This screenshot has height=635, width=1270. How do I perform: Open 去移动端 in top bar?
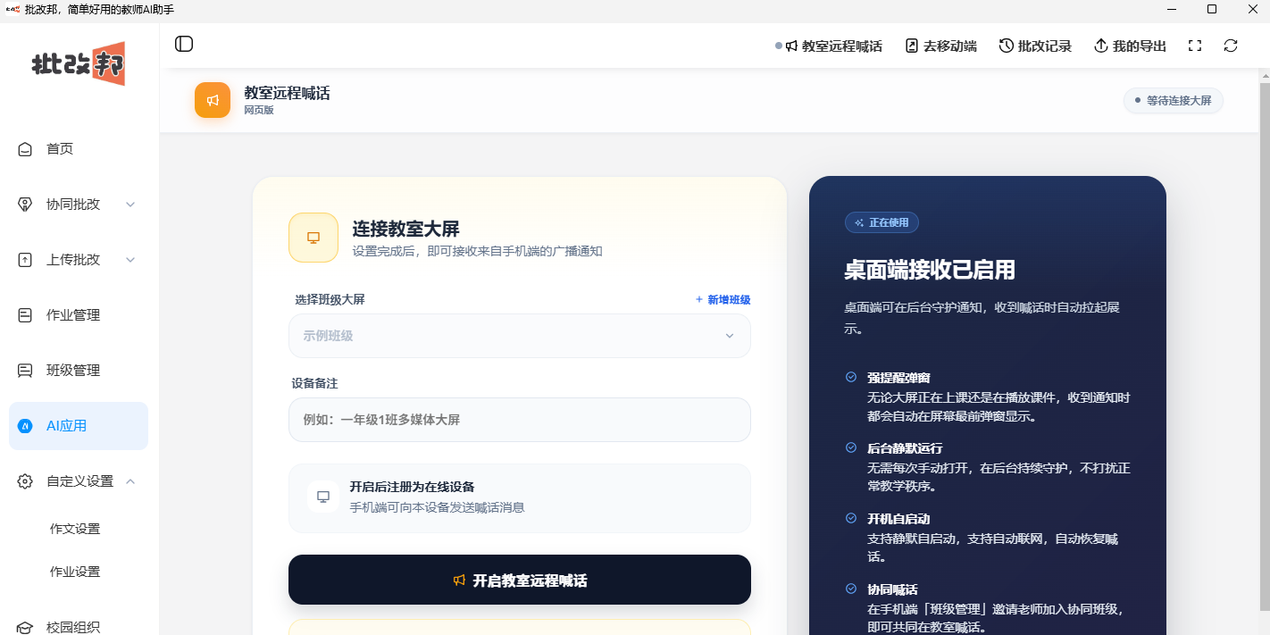pyautogui.click(x=940, y=46)
